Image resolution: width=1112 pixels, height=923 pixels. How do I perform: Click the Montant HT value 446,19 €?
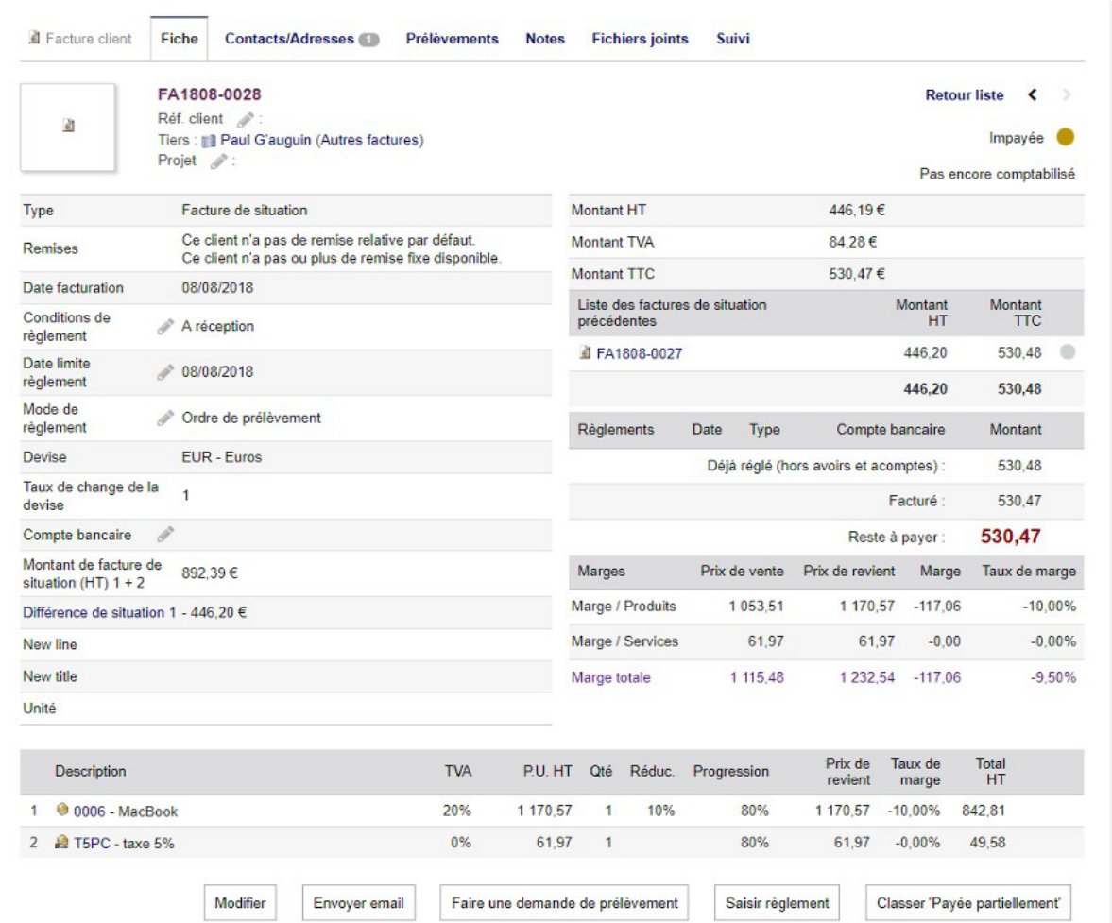[857, 210]
